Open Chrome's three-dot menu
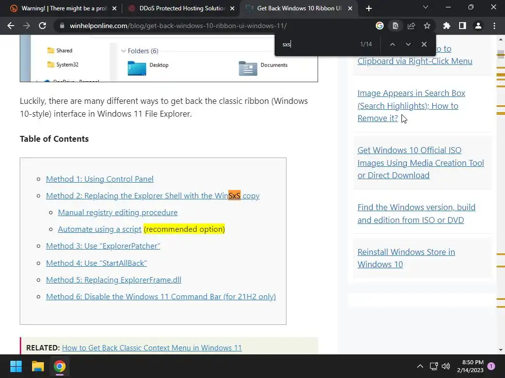The height and width of the screenshot is (378, 505). click(x=494, y=26)
